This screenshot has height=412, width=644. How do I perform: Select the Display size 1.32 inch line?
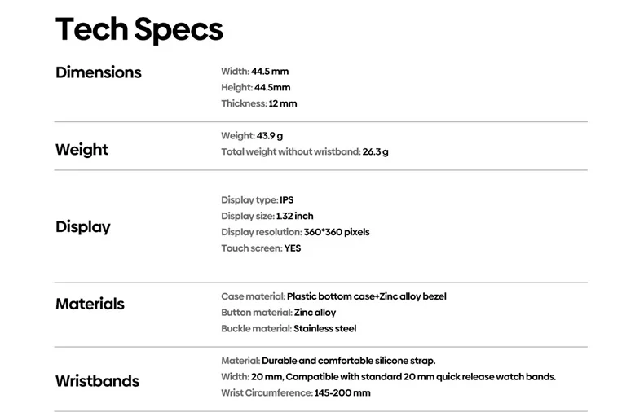click(x=267, y=216)
